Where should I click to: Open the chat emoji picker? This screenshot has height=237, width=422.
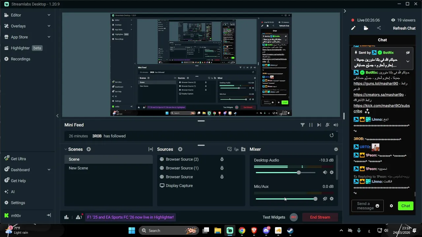tap(377, 206)
